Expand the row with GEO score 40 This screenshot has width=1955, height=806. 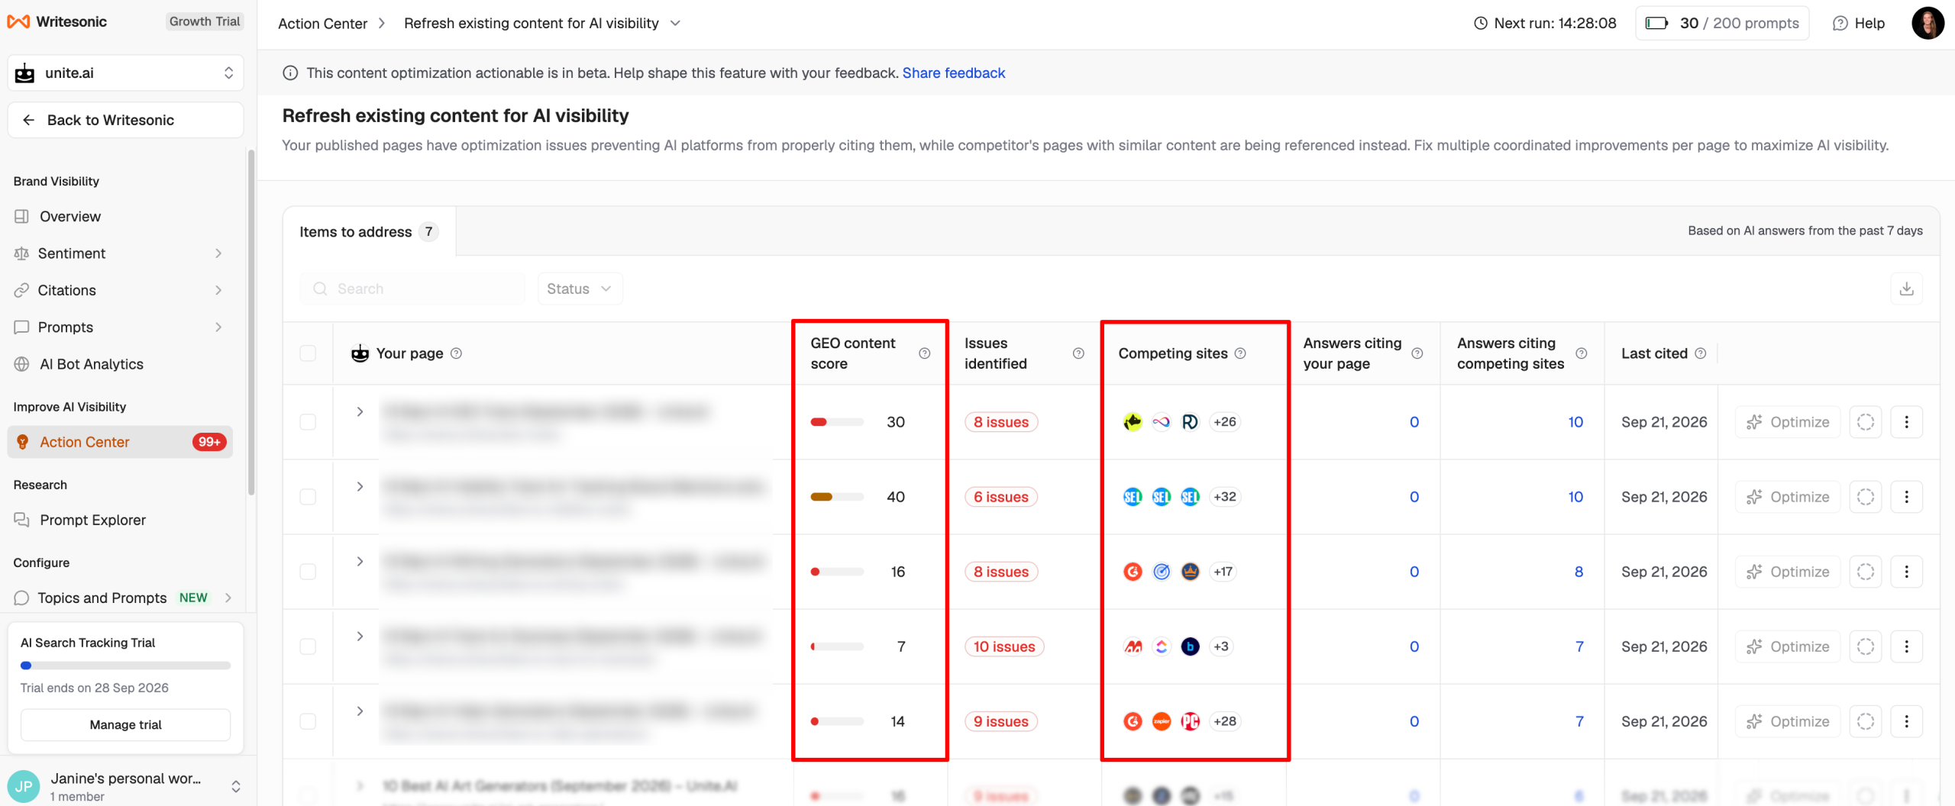360,487
